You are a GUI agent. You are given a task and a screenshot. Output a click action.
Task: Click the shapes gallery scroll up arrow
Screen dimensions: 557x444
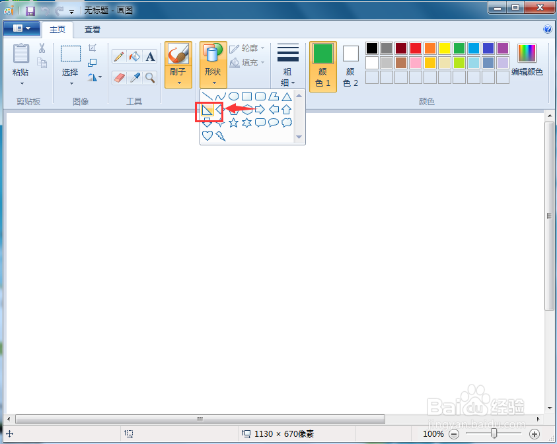point(299,96)
